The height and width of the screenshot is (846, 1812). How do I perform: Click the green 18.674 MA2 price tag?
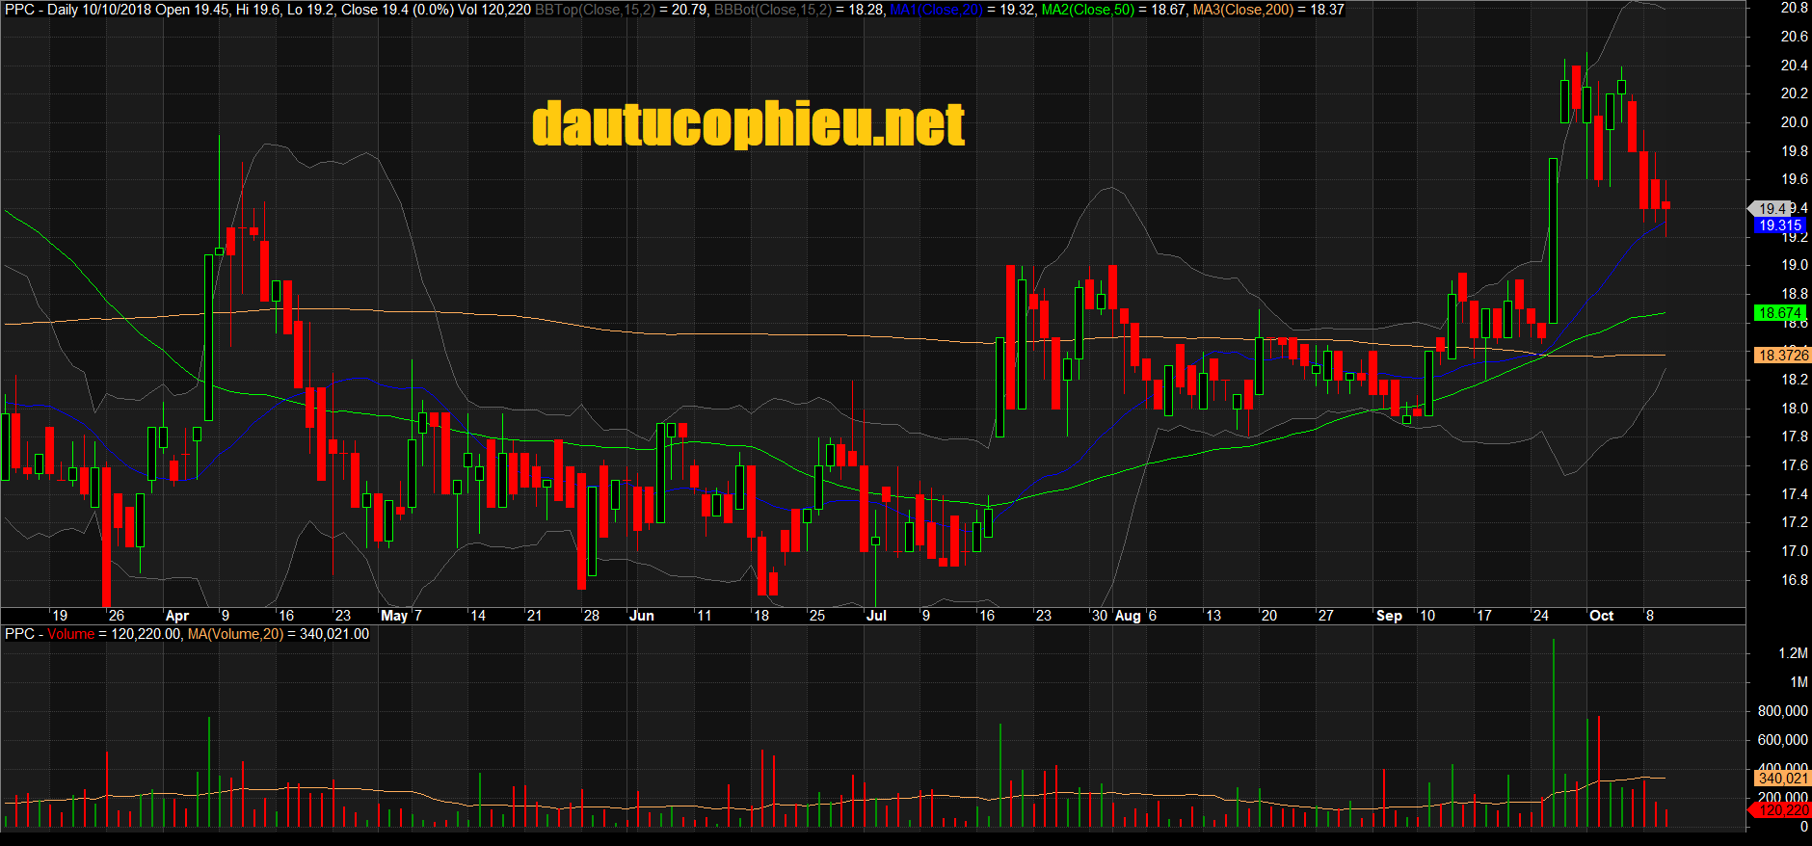click(1779, 313)
